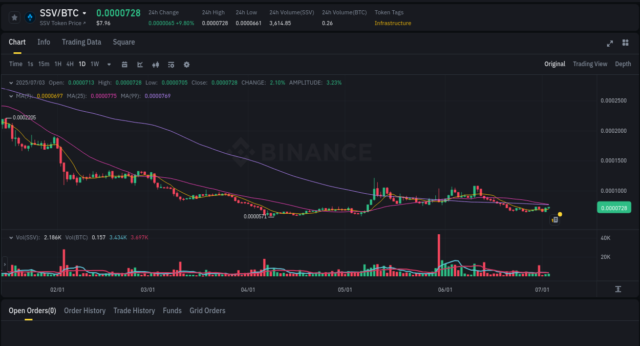Open the technical indicators icon
640x346 pixels.
(x=140, y=64)
